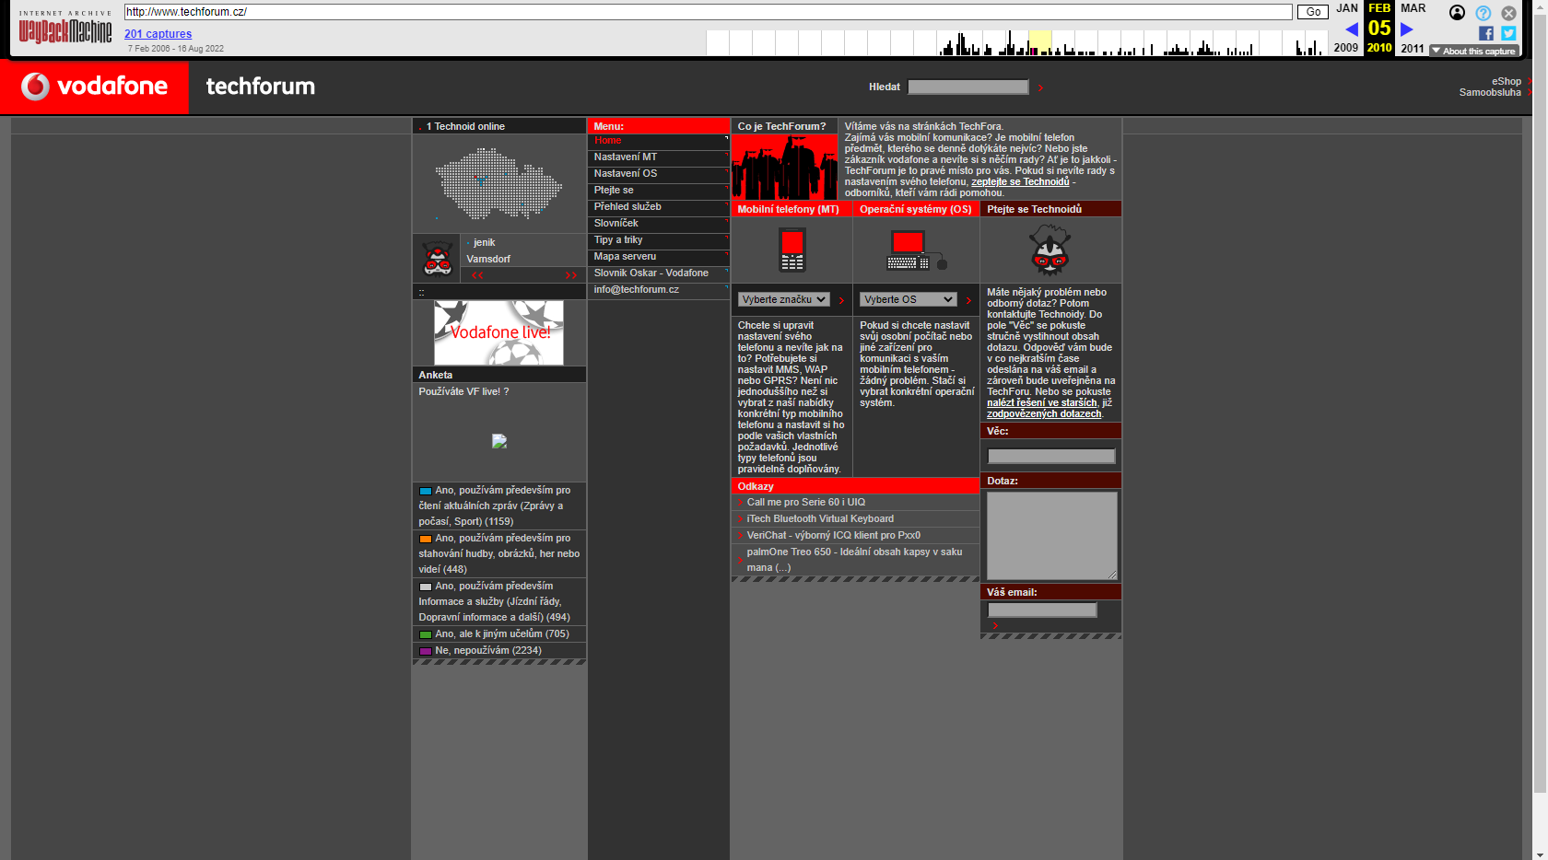
Task: Open the Slovníček menu item
Action: (616, 224)
